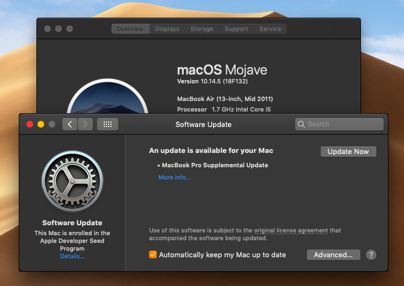Click the Update Now button

point(348,151)
